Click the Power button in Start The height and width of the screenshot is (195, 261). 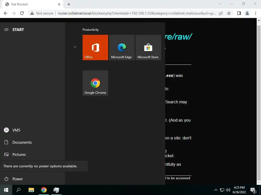pyautogui.click(x=32, y=179)
